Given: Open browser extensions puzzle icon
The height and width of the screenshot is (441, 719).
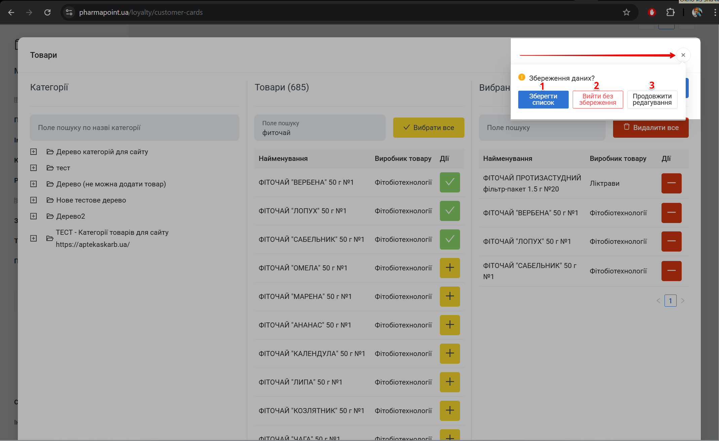Looking at the screenshot, I should click(x=670, y=12).
